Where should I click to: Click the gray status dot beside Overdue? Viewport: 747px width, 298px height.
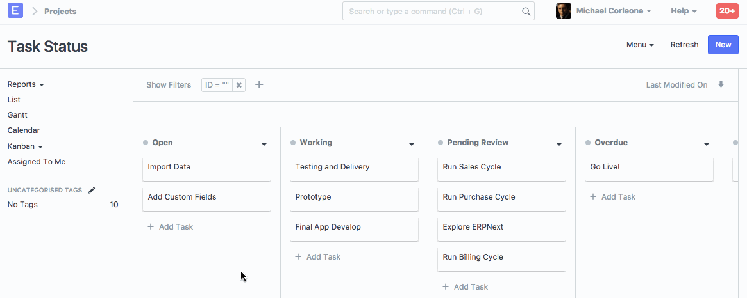(x=588, y=143)
